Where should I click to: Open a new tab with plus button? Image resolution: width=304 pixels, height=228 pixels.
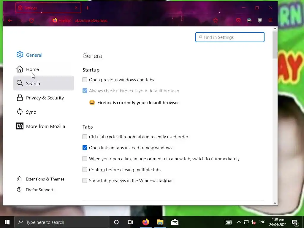(x=88, y=8)
